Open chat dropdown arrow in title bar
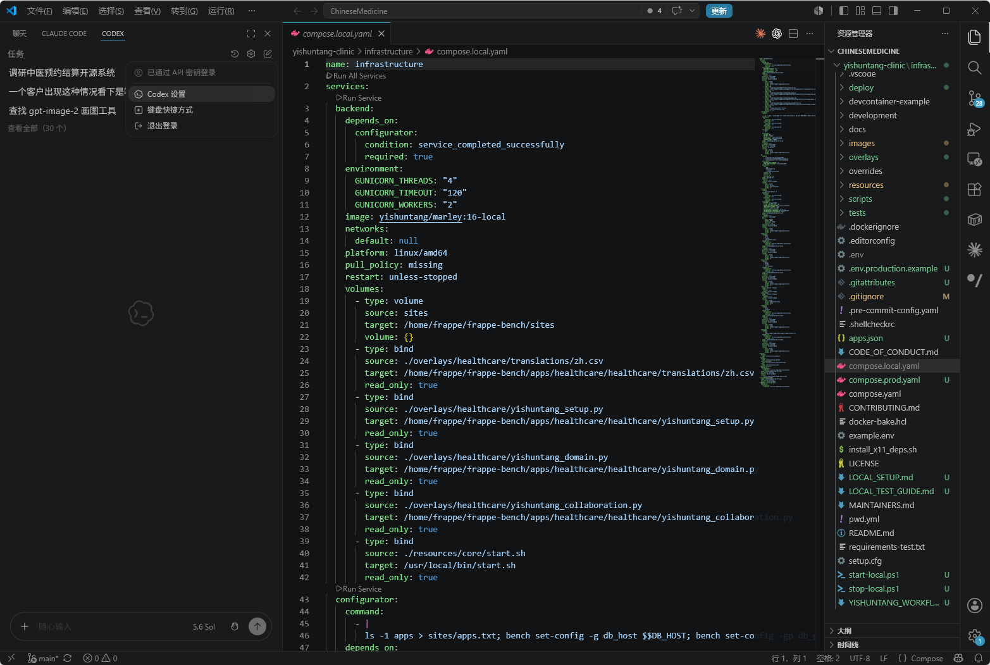The image size is (990, 665). pos(692,11)
